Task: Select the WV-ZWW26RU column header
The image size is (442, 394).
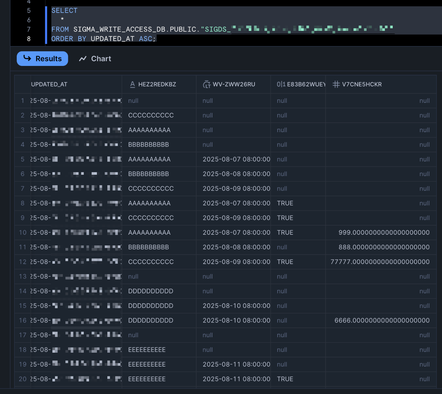Action: point(234,84)
